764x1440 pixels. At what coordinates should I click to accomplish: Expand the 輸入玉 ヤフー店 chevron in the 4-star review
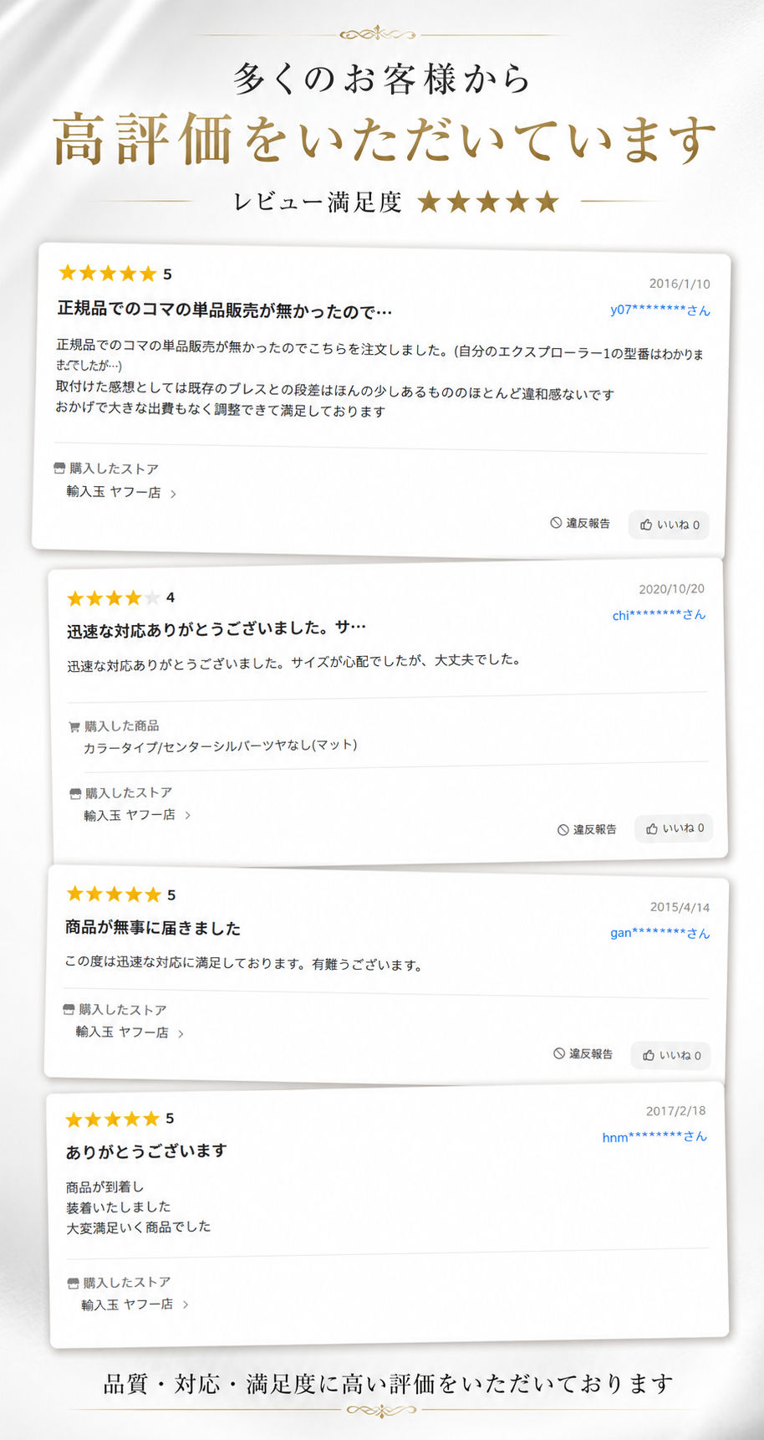point(187,815)
